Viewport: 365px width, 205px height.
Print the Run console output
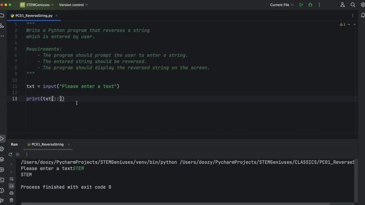(11, 193)
